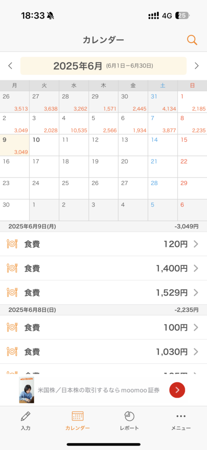Select the カレンダー tab in bottom bar
Image resolution: width=207 pixels, height=450 pixels.
78,421
